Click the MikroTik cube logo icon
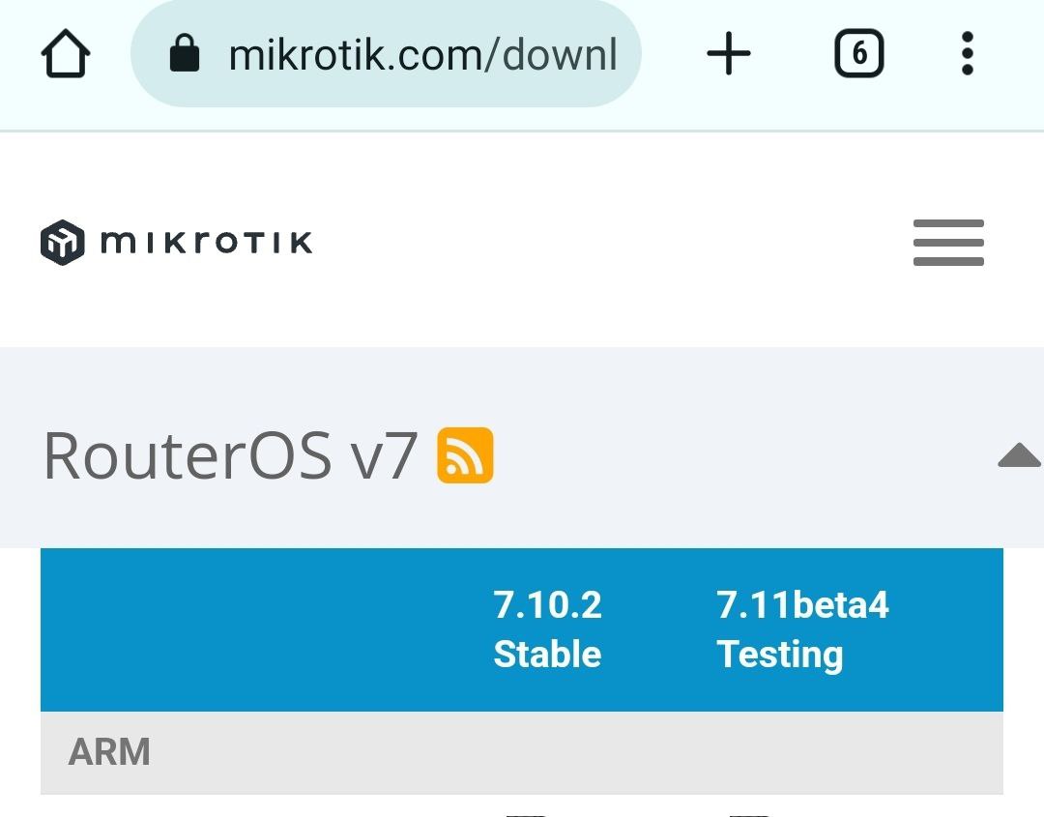 coord(63,243)
